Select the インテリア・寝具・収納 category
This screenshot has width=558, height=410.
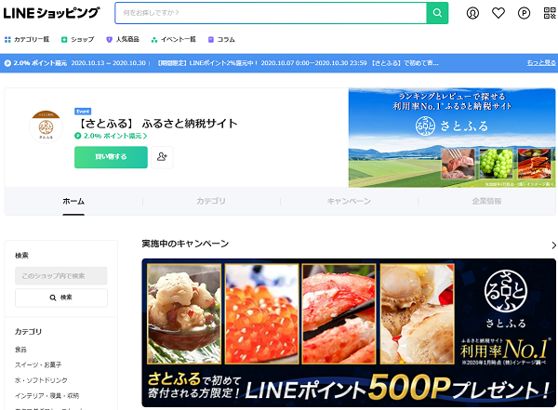46,395
